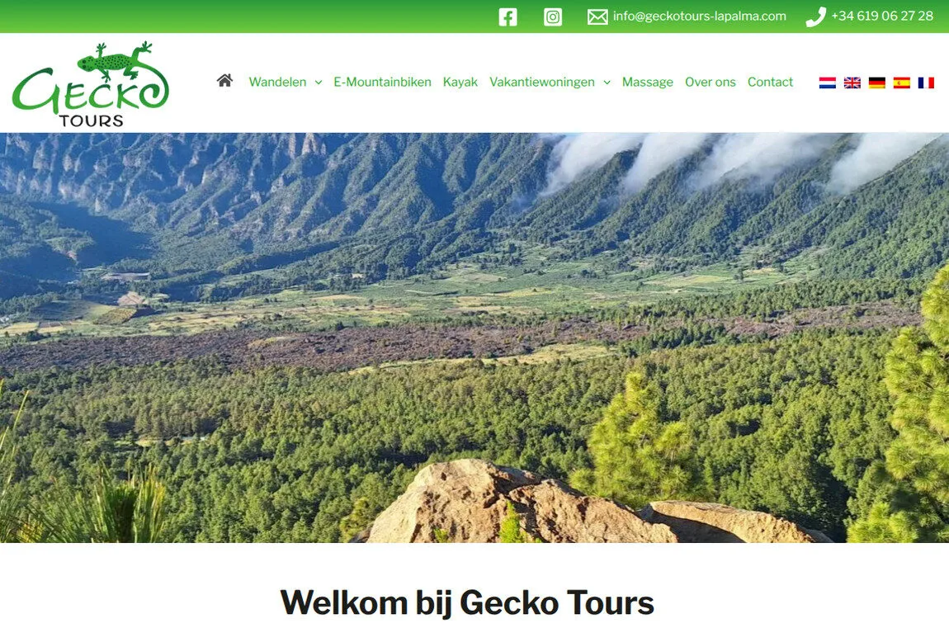Go to the Kayak page
Viewport: 949px width, 642px height.
[460, 83]
